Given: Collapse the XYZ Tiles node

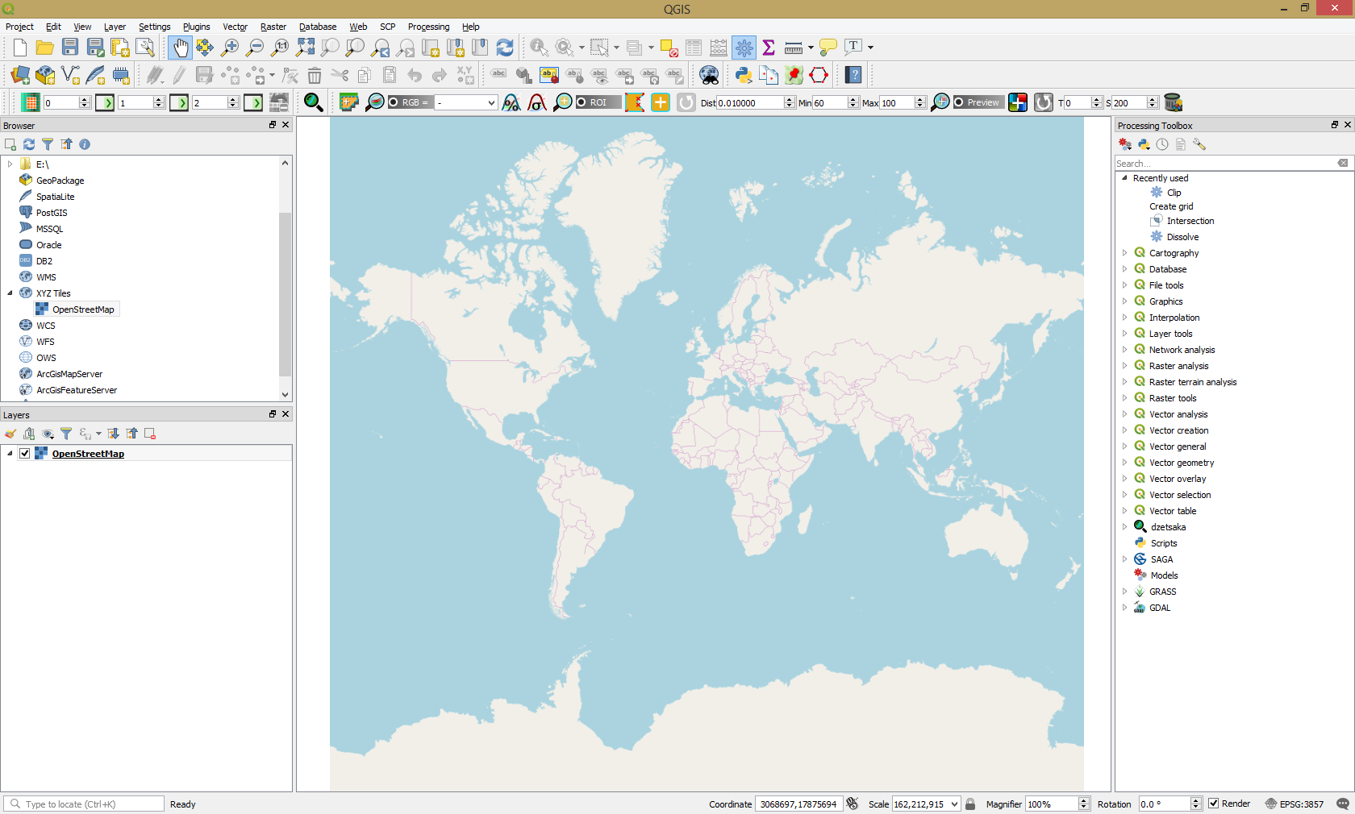Looking at the screenshot, I should tap(10, 293).
